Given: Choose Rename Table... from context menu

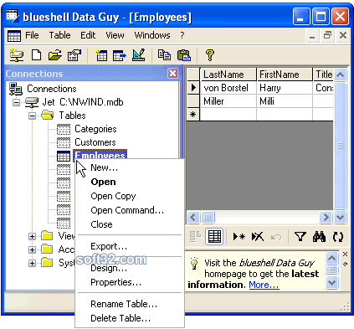Looking at the screenshot, I should [x=130, y=304].
